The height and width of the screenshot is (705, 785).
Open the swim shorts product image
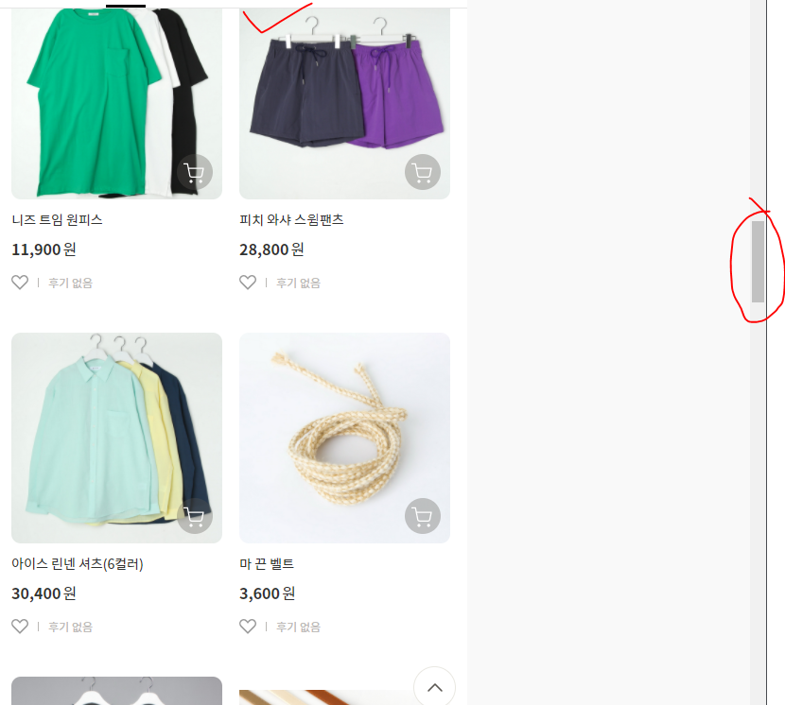click(x=344, y=104)
